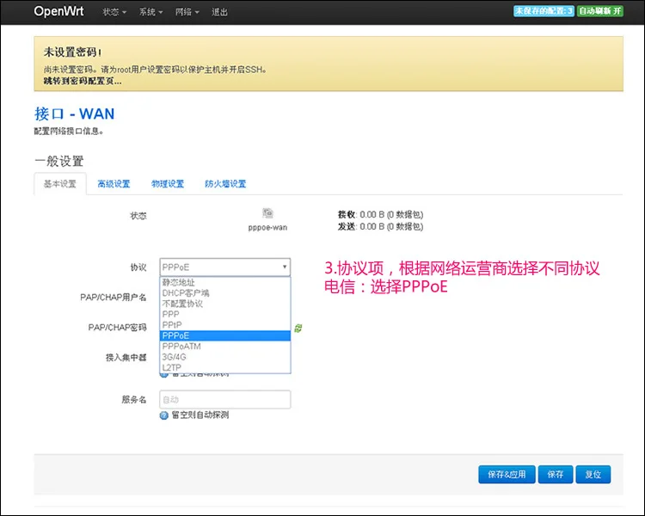Image resolution: width=645 pixels, height=516 pixels.
Task: Open the 网络 menu
Action: pos(187,12)
